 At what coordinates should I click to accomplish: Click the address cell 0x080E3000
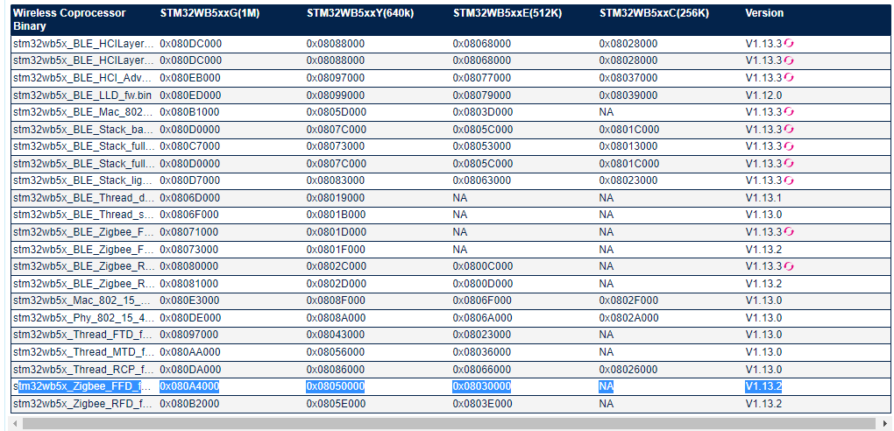190,300
